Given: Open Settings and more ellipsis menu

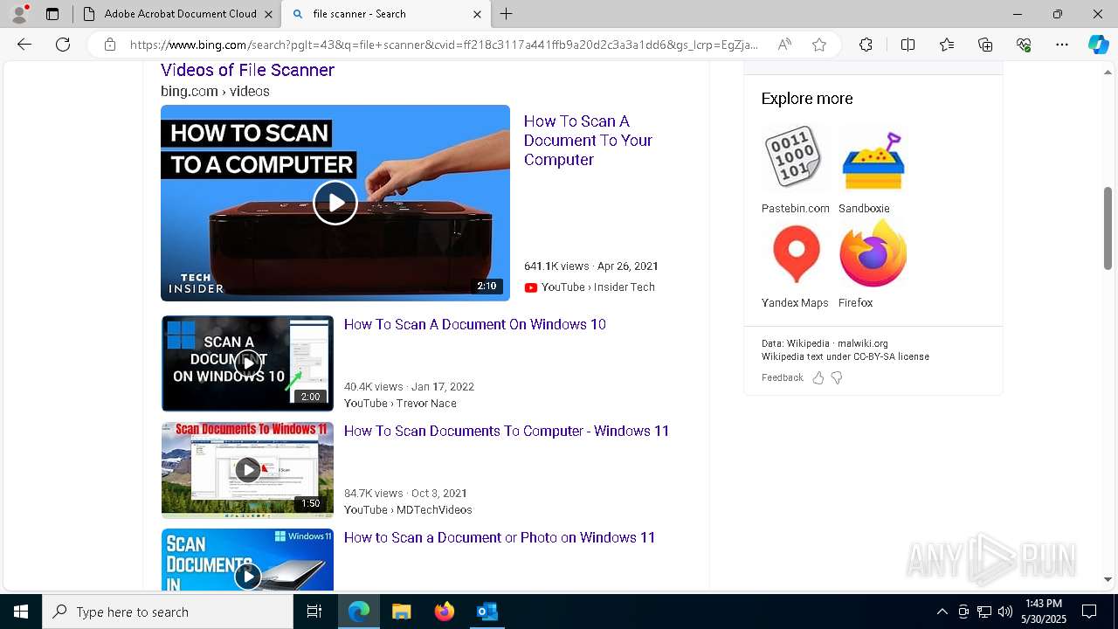Looking at the screenshot, I should click(1062, 45).
